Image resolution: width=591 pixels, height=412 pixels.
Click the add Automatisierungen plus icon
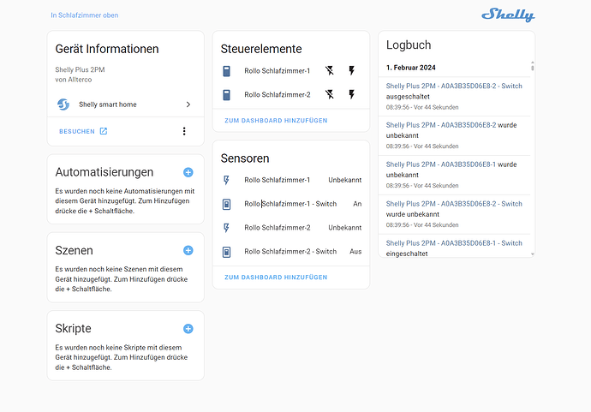188,172
